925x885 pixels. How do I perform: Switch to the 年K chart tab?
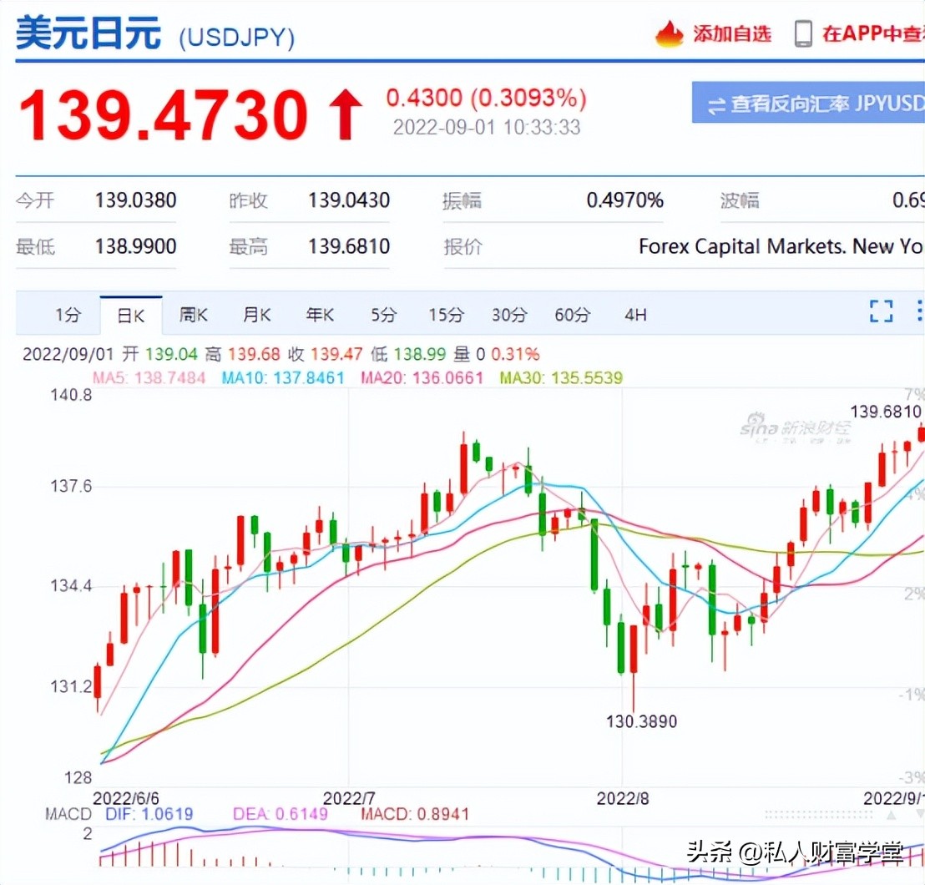[x=320, y=315]
